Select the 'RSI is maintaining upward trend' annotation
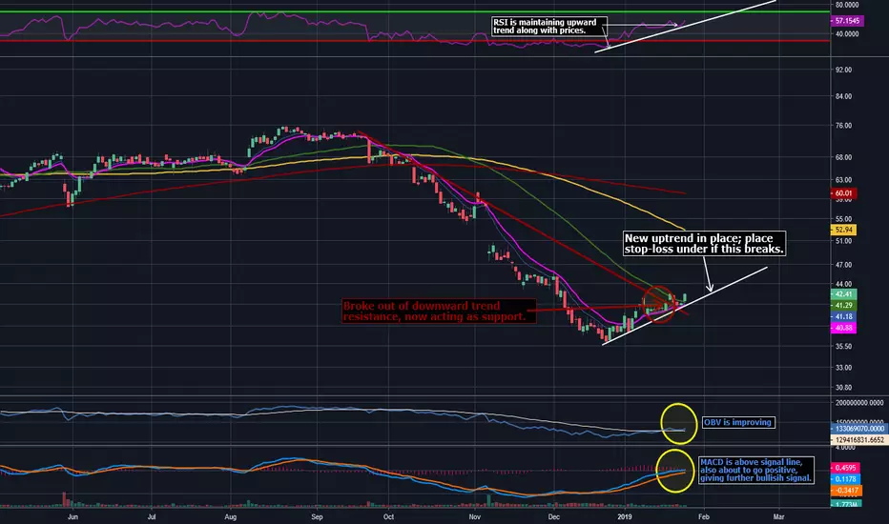 [x=548, y=26]
